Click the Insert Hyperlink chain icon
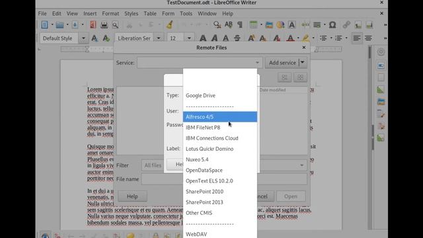Viewport: 423px width, 238px height. point(346,25)
